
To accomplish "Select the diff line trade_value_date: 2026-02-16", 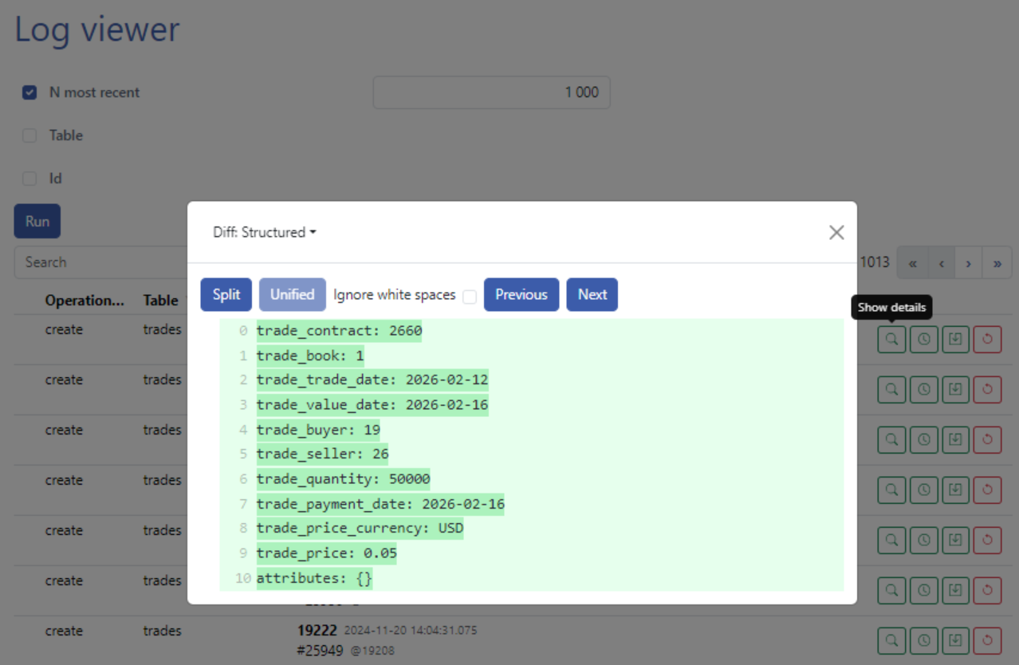I will [x=372, y=405].
